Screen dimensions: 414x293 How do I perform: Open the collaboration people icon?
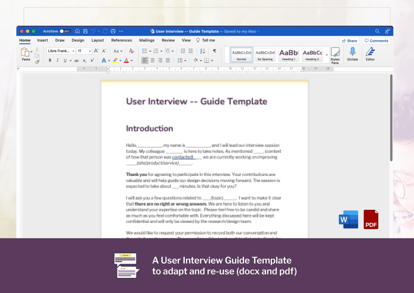[387, 31]
